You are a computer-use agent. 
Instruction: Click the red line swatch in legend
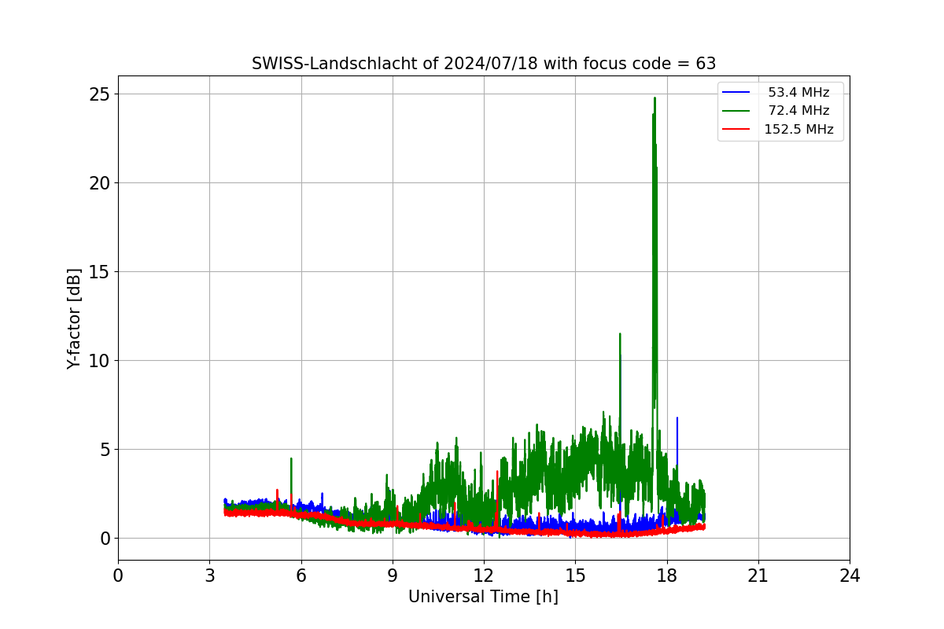736,130
